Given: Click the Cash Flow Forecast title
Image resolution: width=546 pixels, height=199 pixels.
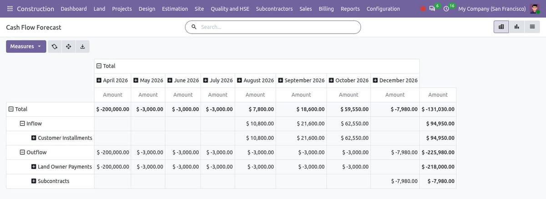Looking at the screenshot, I should click(x=34, y=27).
